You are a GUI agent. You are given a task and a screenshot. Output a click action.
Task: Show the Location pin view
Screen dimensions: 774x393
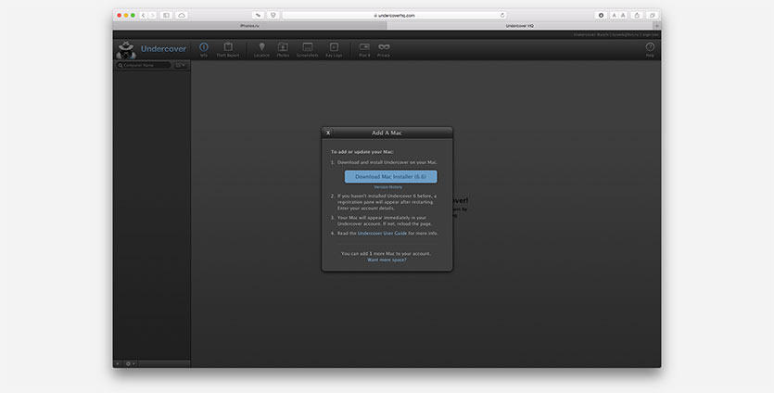tap(261, 49)
